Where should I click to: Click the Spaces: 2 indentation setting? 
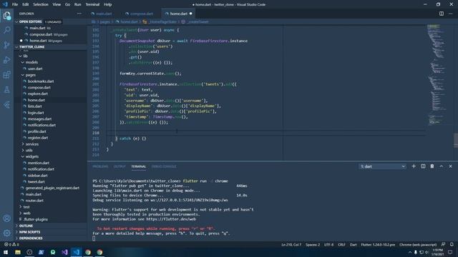coord(313,244)
